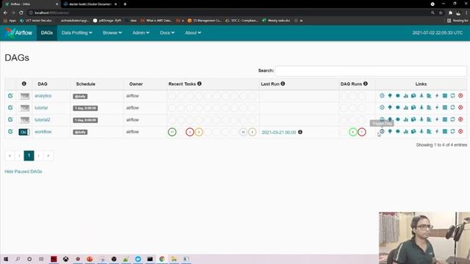Open Task Tries for analytics DAG

(413, 96)
